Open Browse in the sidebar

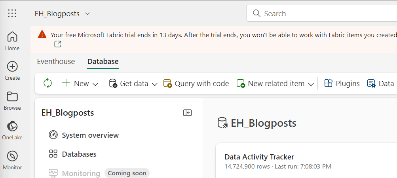12,101
